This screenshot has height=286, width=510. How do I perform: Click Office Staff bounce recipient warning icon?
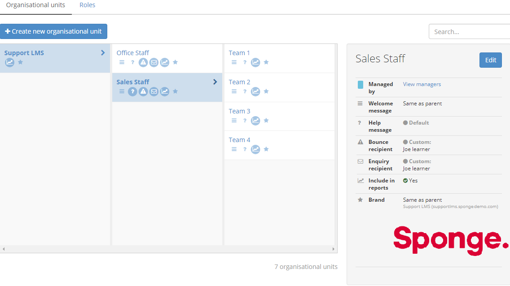(143, 62)
